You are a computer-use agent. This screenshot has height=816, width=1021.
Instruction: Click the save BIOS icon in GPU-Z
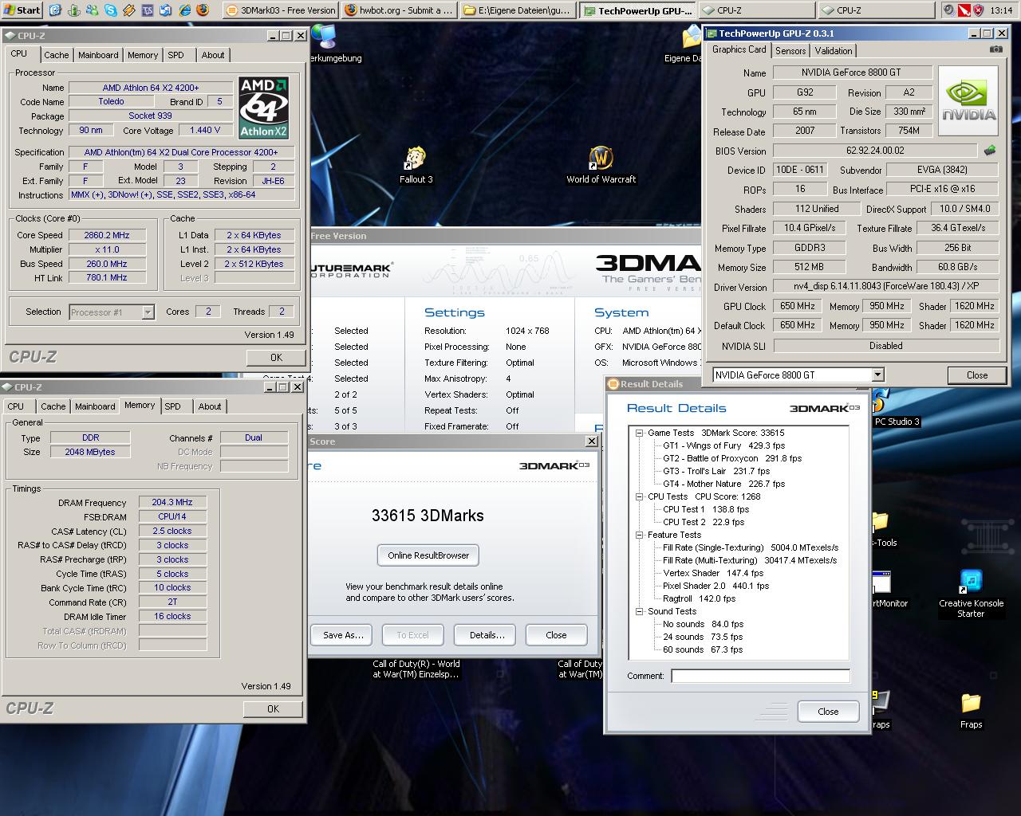pos(990,150)
